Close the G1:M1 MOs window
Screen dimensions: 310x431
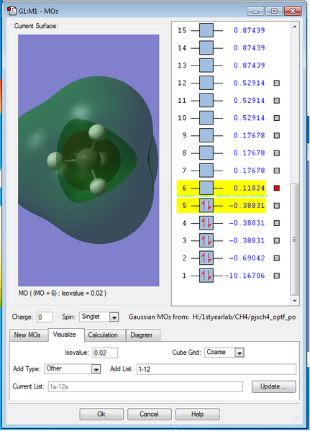pyautogui.click(x=293, y=11)
